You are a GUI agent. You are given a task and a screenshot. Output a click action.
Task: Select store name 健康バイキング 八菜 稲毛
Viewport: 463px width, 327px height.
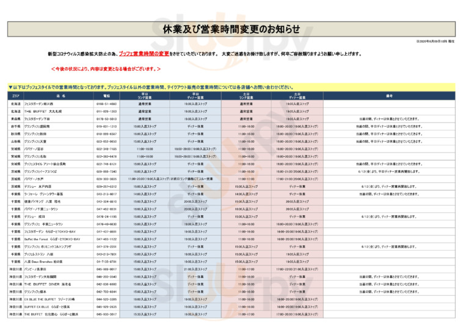tap(42, 202)
